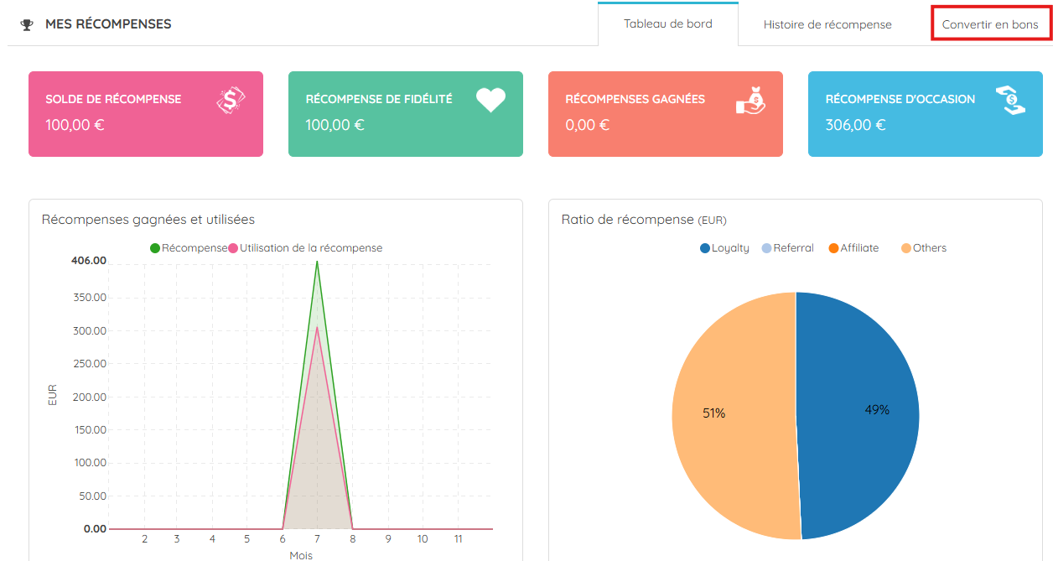This screenshot has height=561, width=1053.
Task: Open the Convertir en bons tab
Action: click(x=990, y=24)
